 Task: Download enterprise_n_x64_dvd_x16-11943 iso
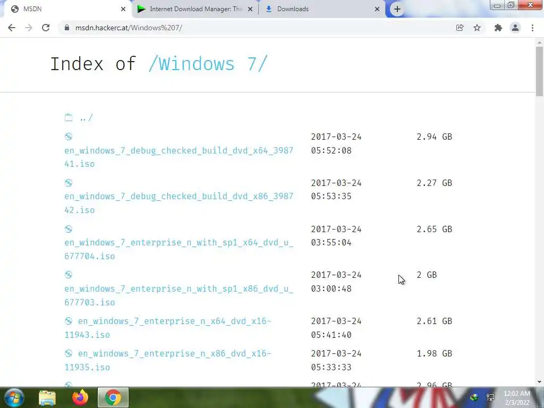tap(167, 328)
